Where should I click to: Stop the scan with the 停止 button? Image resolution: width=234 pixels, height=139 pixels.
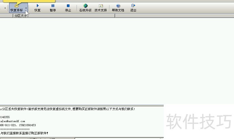coord(68,7)
